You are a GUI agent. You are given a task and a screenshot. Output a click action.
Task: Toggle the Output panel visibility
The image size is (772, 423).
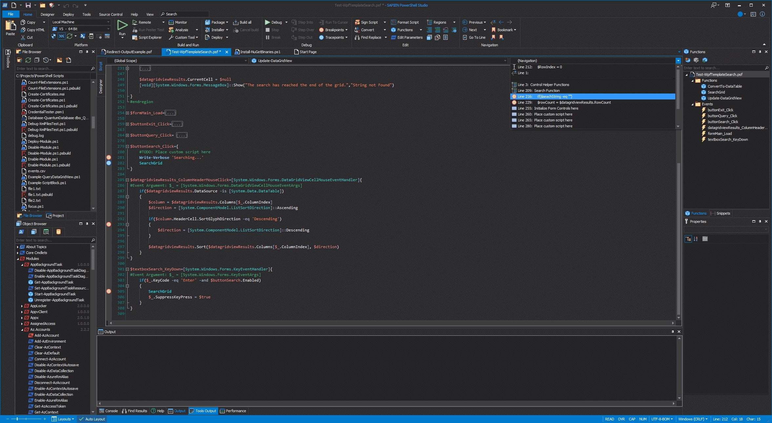click(x=180, y=411)
